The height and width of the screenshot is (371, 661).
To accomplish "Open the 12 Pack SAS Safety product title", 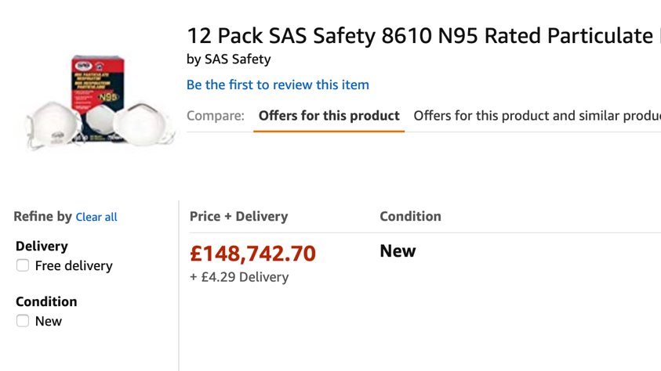I will click(x=419, y=35).
